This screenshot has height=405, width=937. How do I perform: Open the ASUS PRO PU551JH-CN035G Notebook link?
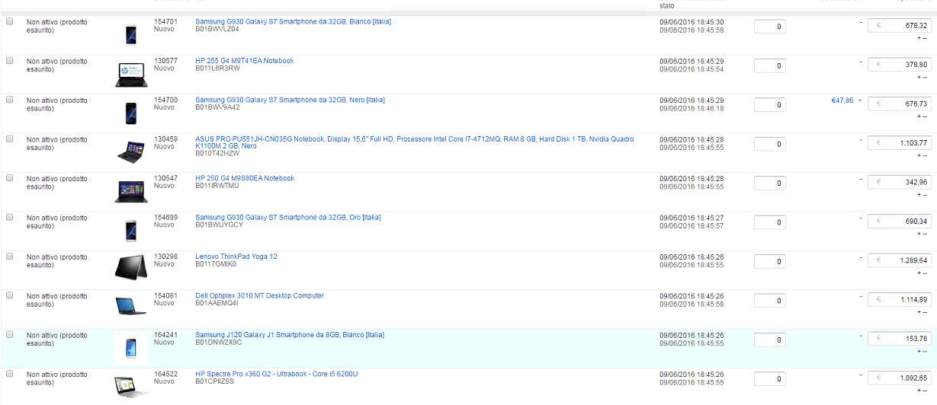415,142
